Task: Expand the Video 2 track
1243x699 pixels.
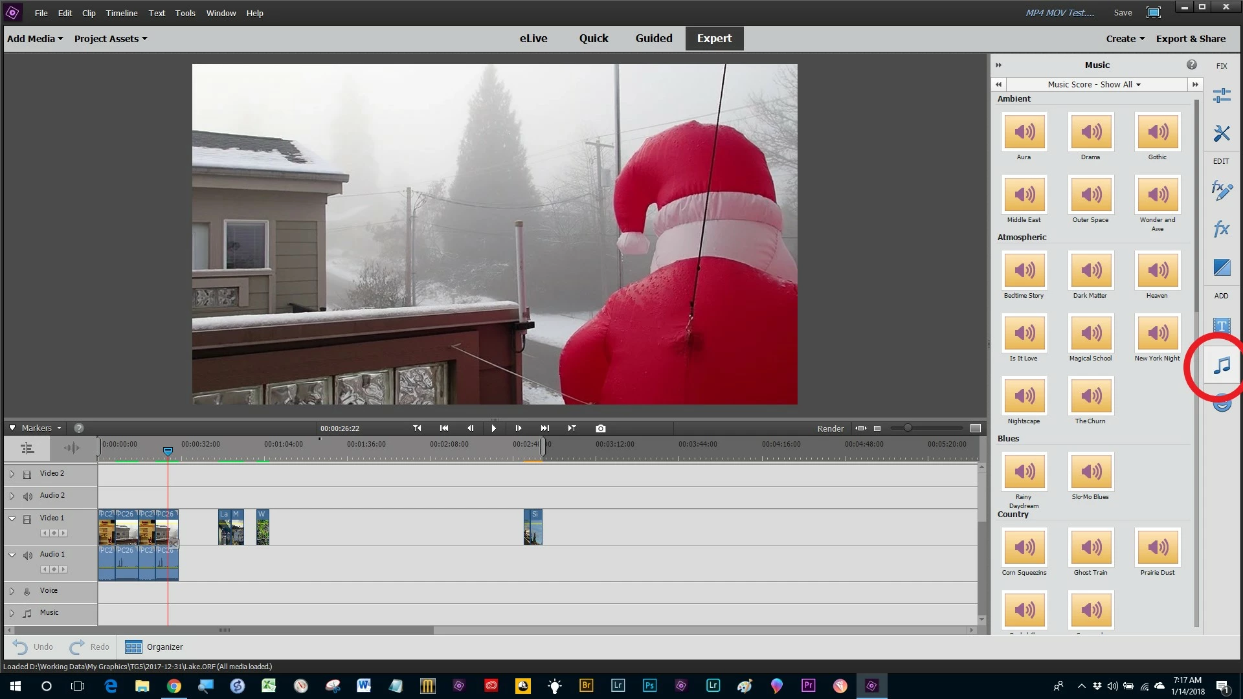Action: [x=12, y=474]
